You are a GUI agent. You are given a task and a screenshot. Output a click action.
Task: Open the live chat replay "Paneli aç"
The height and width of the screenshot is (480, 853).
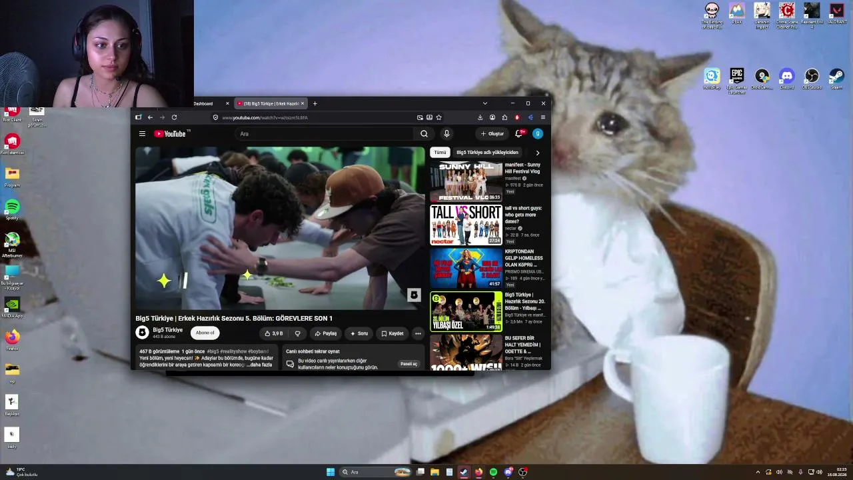(x=409, y=364)
